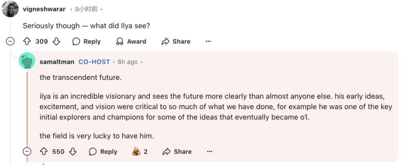Collapse samaltman's reply thread
Viewport: 401px width, 165px height.
(x=27, y=152)
